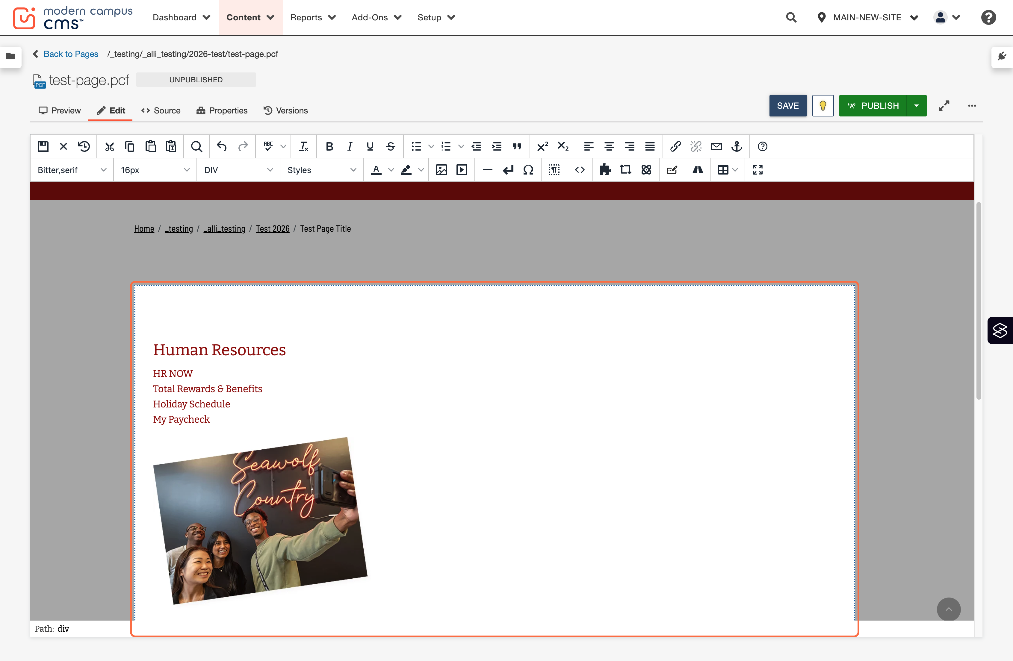
Task: Toggle editor fullscreen mode icon
Action: [x=758, y=170]
